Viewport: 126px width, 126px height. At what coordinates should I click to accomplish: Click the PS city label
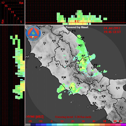tap(74, 31)
